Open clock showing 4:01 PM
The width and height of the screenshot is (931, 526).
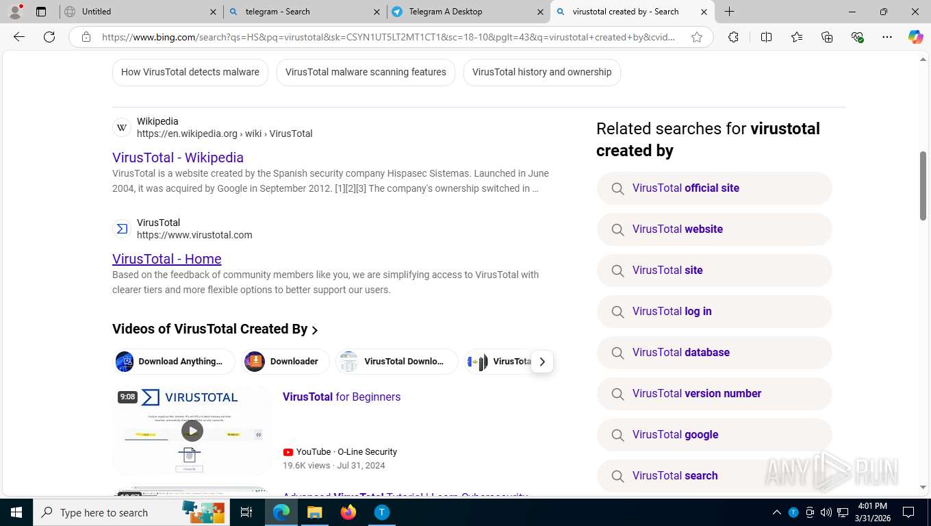pos(872,512)
